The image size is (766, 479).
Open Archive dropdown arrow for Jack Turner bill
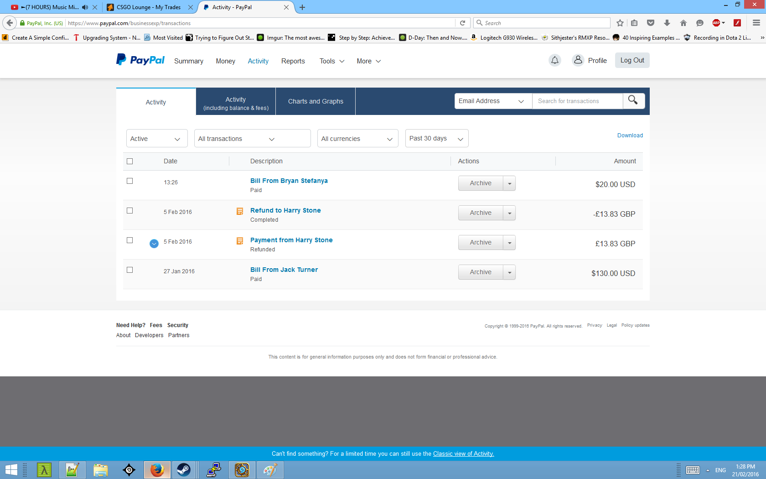click(x=509, y=272)
